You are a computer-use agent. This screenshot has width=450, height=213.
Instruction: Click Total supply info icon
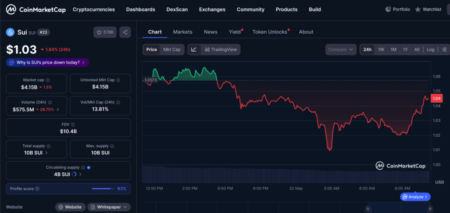pos(48,146)
